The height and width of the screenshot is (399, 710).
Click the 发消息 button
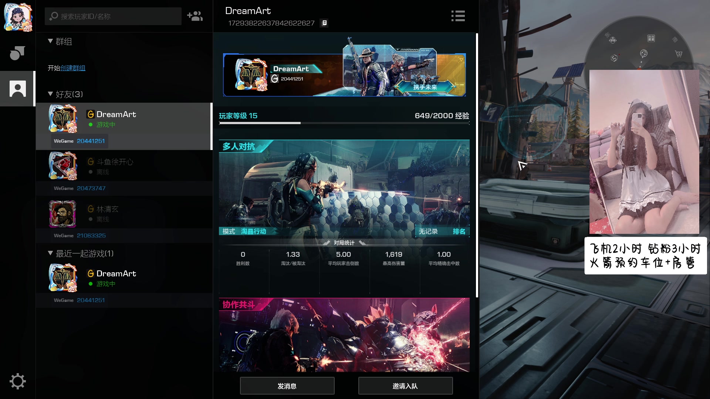click(x=287, y=386)
